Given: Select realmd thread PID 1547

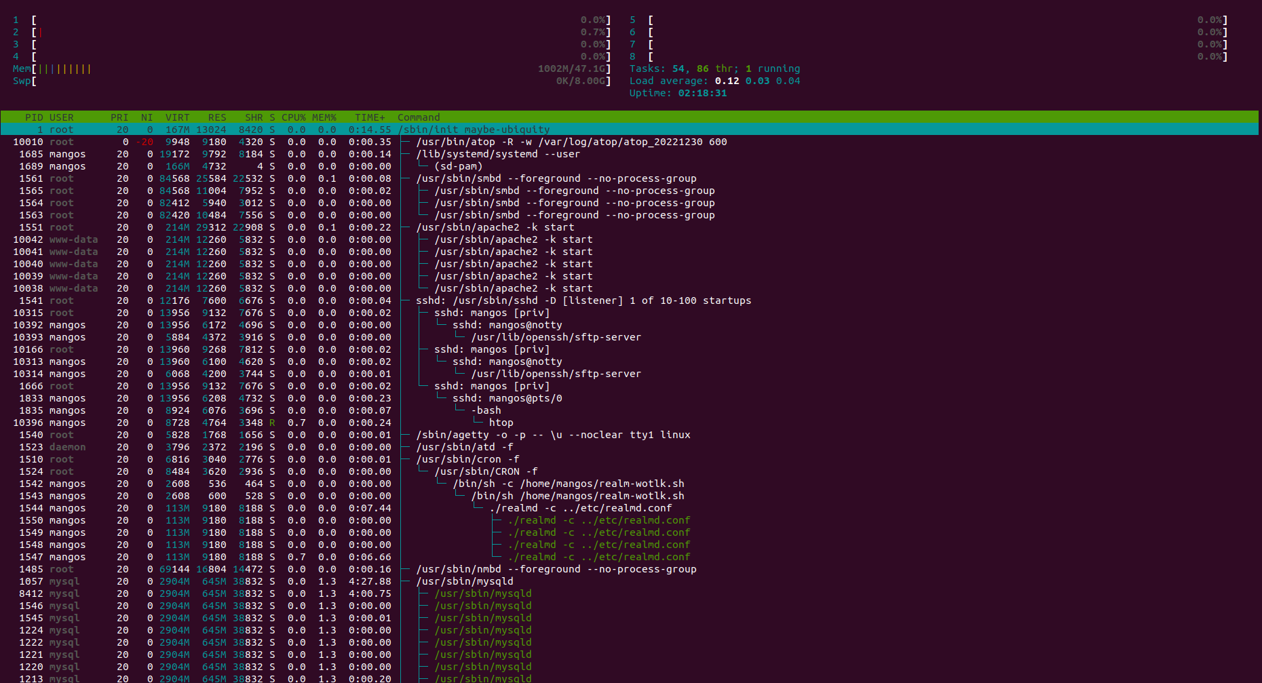Looking at the screenshot, I should (x=630, y=557).
